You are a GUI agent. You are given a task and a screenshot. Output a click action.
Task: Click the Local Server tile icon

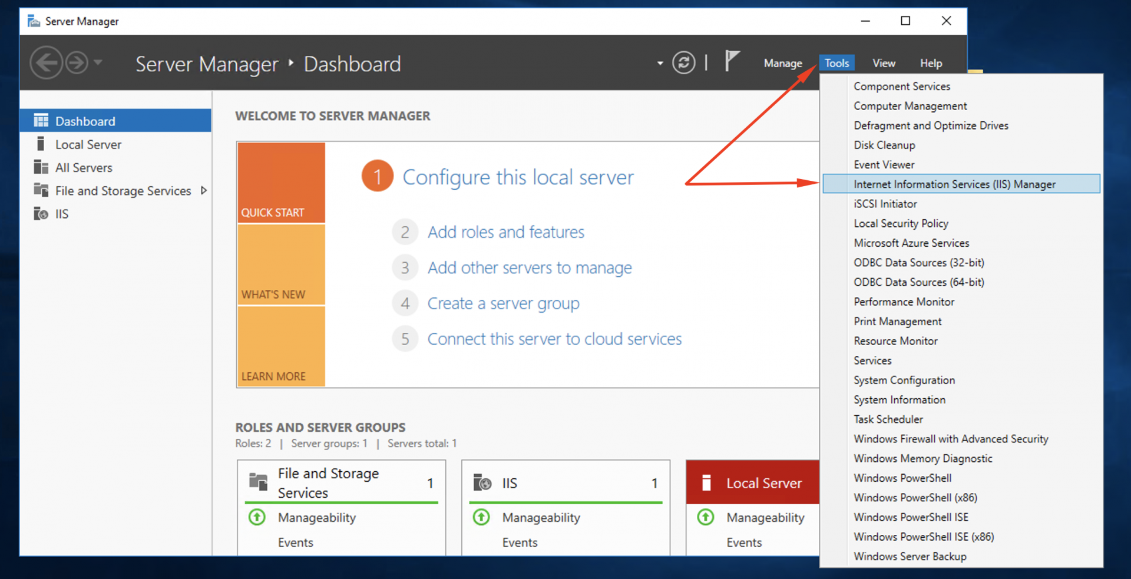point(706,483)
